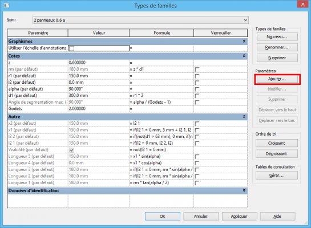
Task: Tick the lock checkbox for x2
Action: click(x=197, y=124)
